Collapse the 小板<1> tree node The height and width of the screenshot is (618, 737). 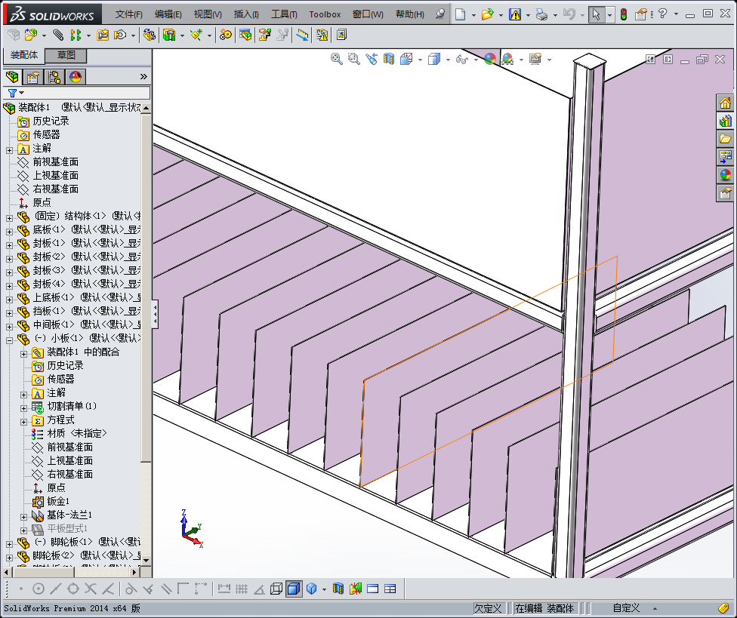9,340
